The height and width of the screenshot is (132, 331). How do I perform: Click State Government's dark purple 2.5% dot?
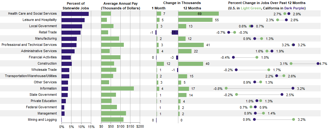[282, 95]
